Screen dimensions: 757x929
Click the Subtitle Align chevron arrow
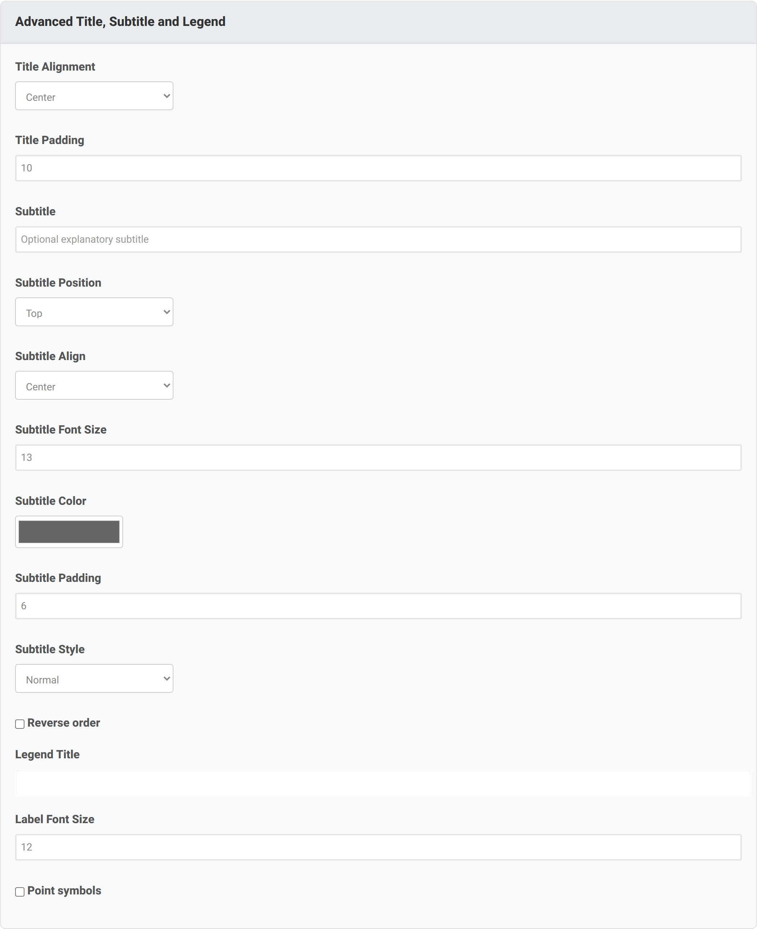(x=167, y=385)
